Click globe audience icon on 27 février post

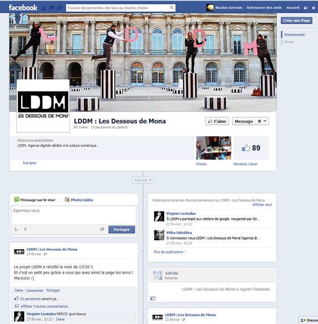[x=45, y=254]
